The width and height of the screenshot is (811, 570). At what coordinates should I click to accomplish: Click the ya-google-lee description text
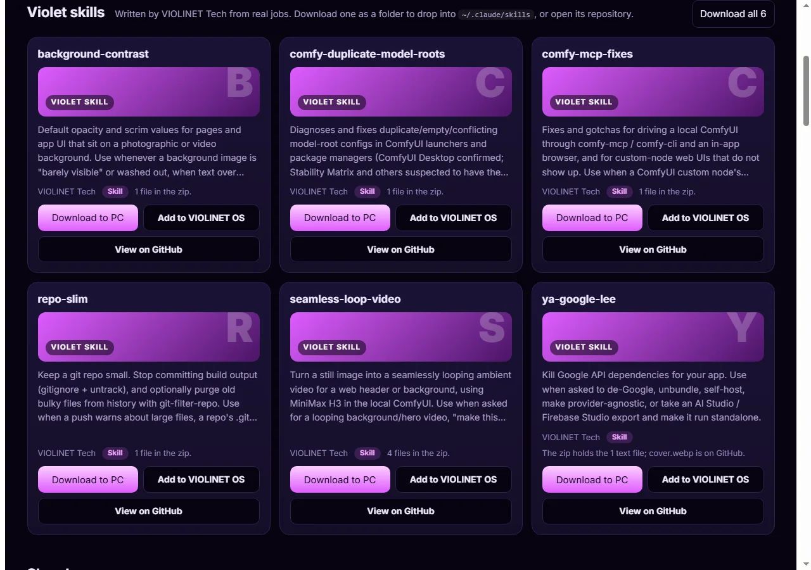click(652, 396)
